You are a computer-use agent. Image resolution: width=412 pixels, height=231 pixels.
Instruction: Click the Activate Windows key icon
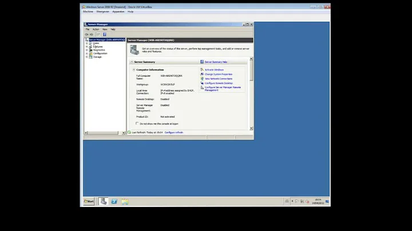pyautogui.click(x=202, y=70)
